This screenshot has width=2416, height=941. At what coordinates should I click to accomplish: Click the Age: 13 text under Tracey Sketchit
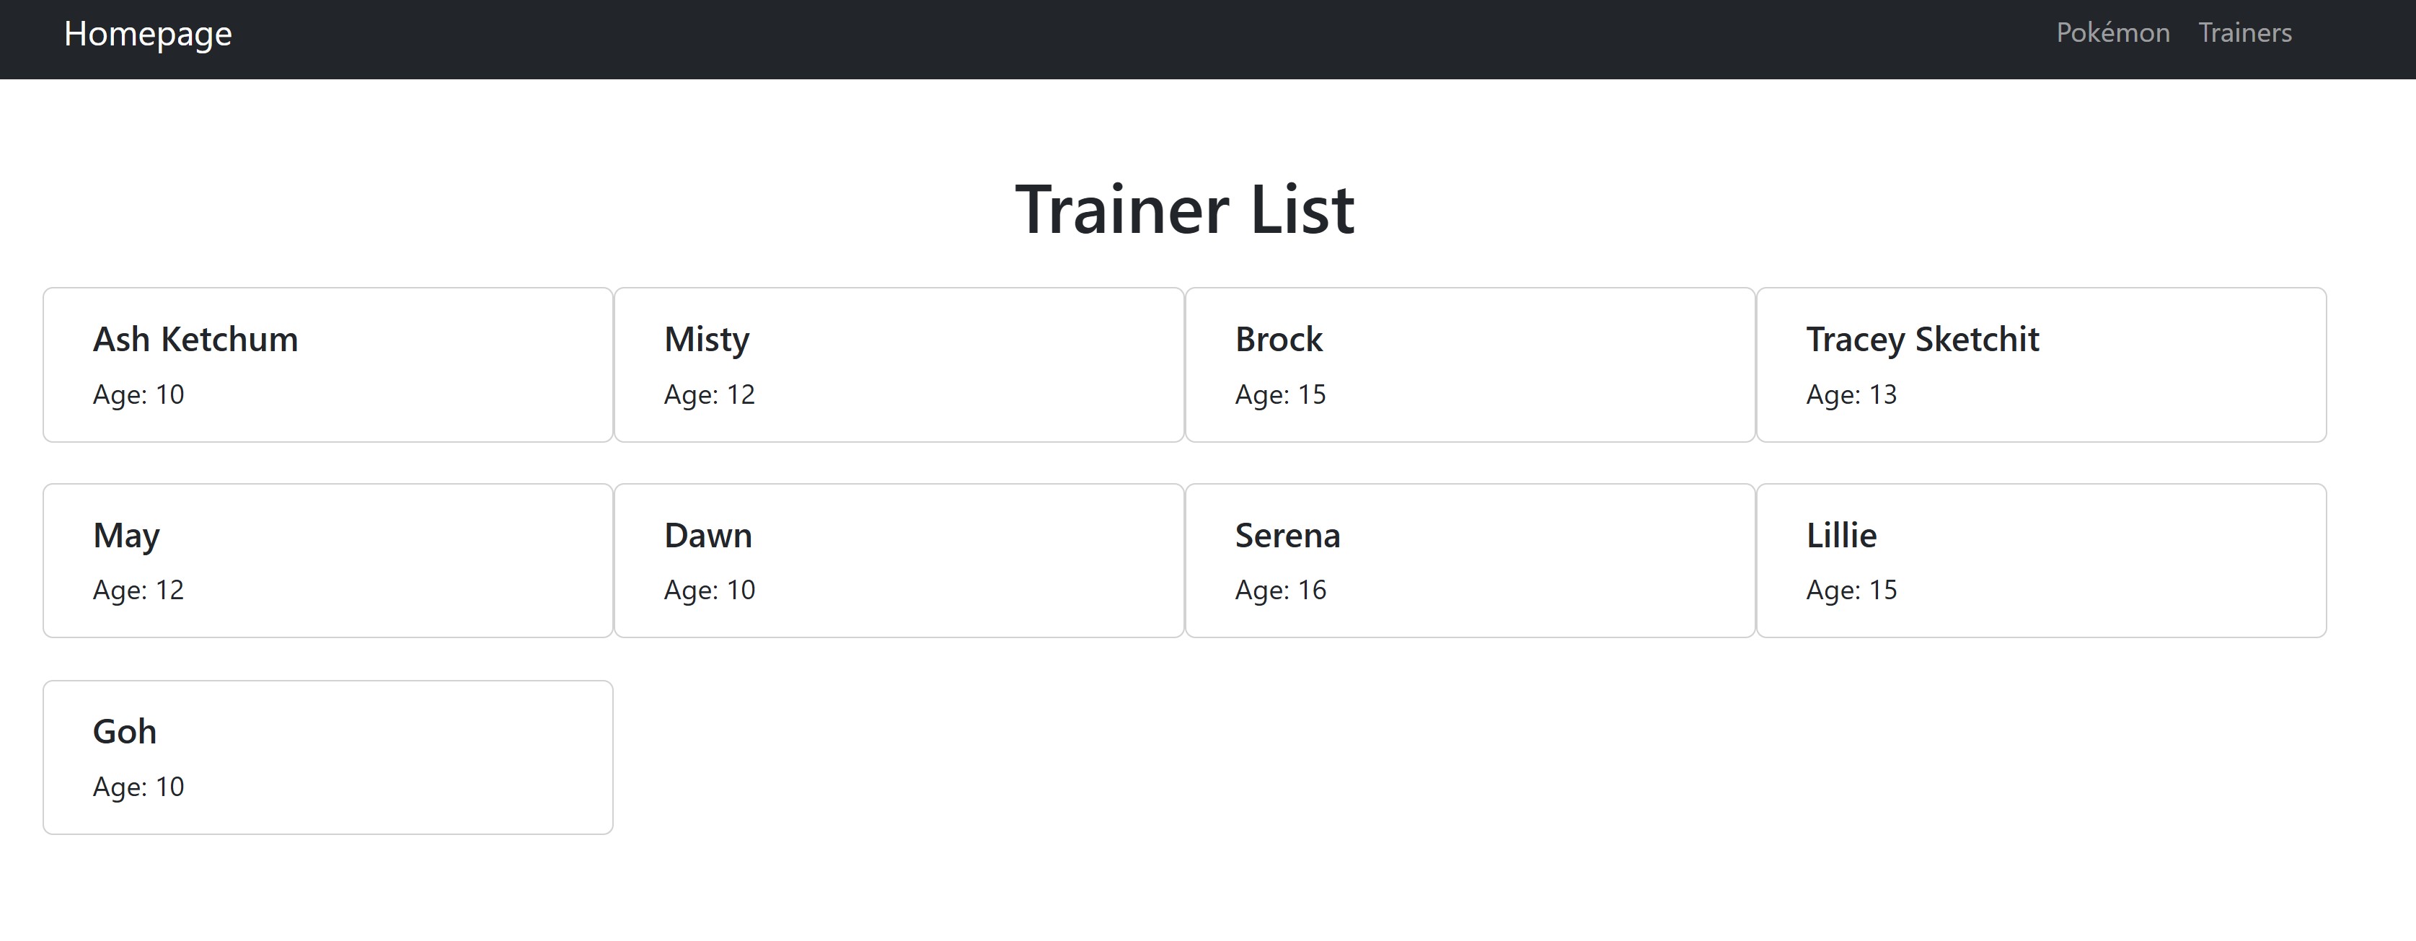click(x=1851, y=395)
